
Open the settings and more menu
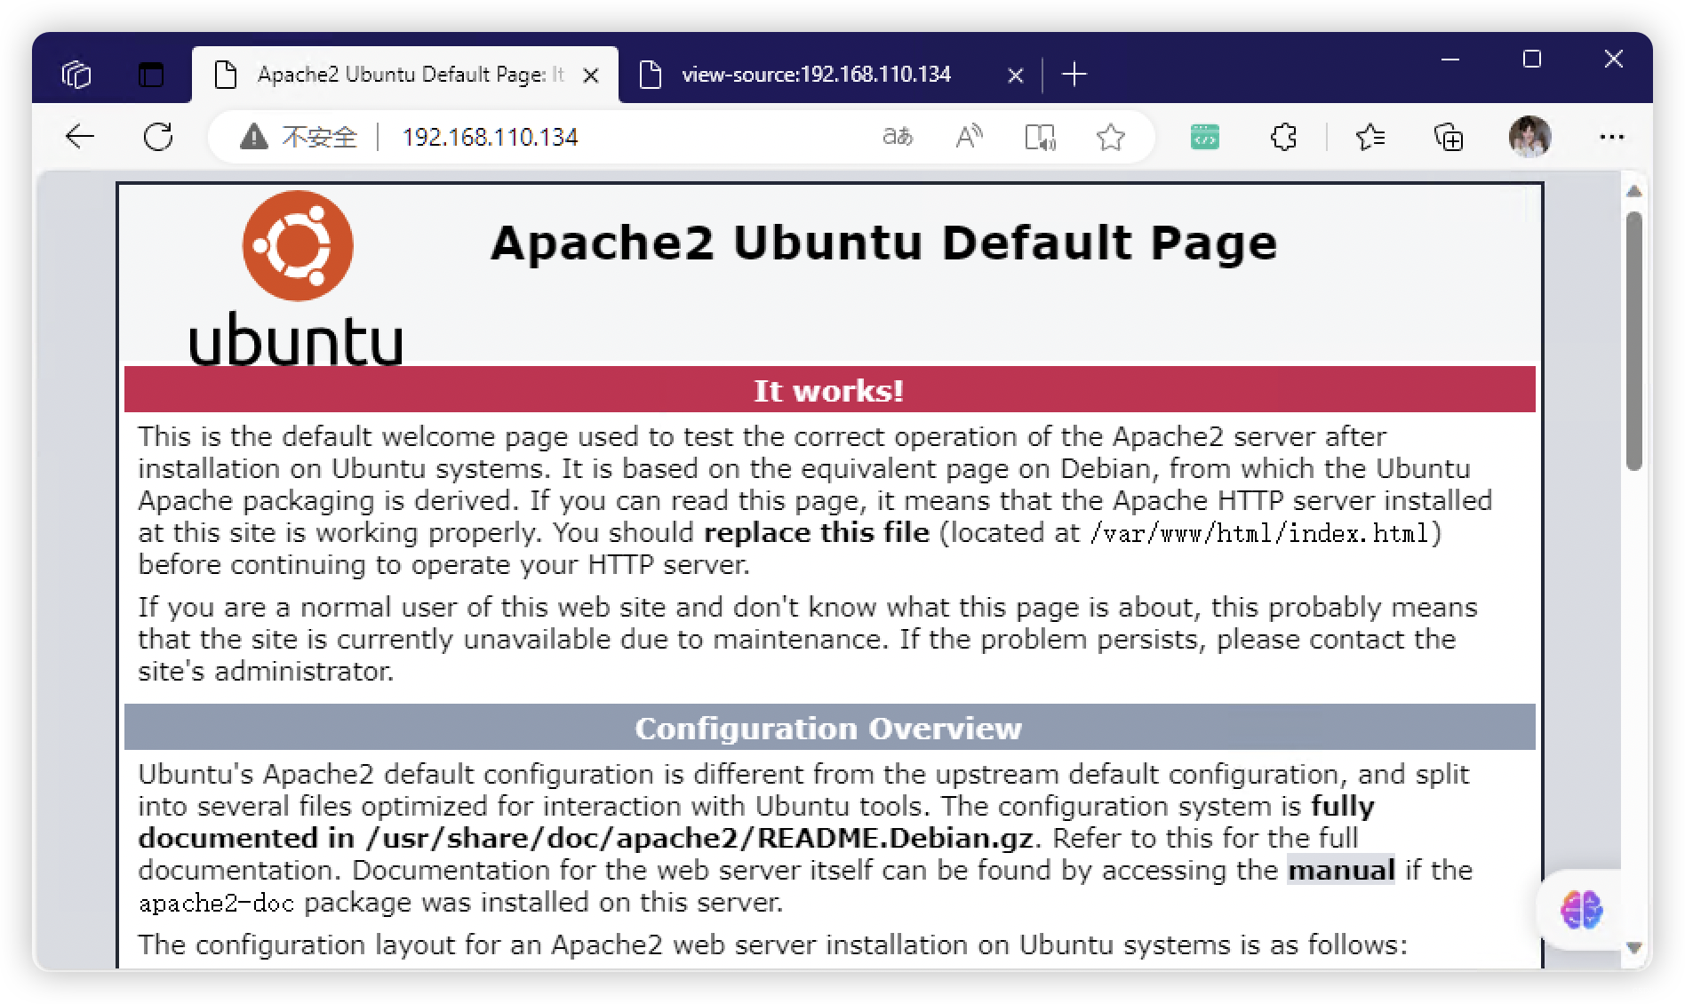click(x=1611, y=137)
